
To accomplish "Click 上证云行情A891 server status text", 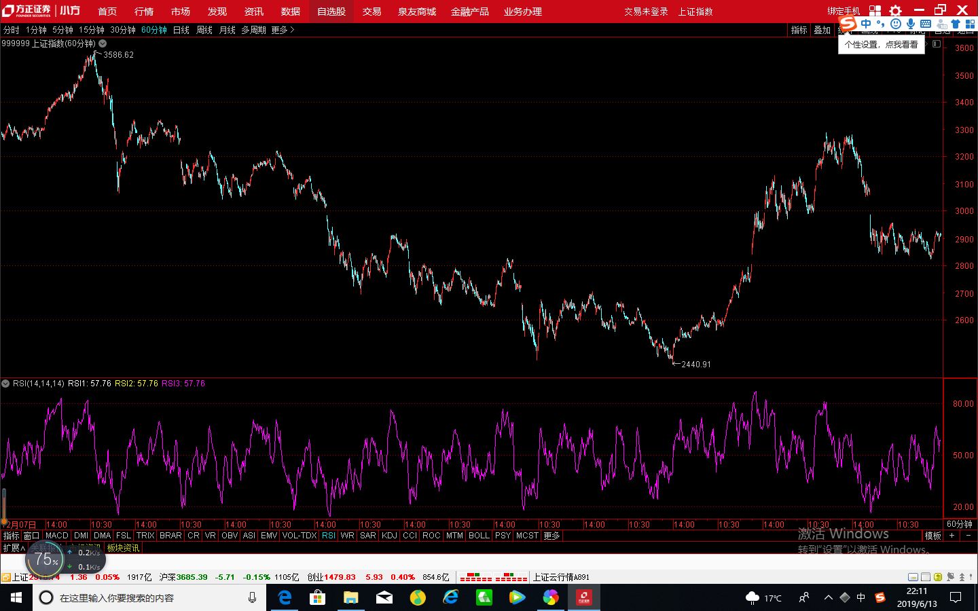I will pyautogui.click(x=561, y=577).
